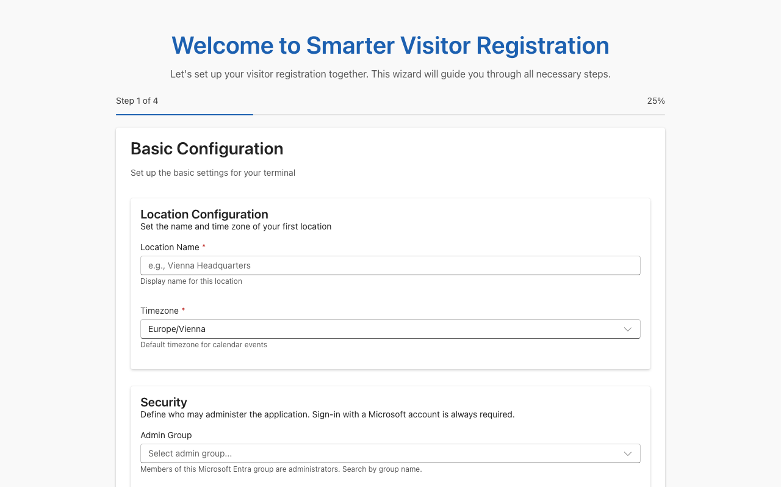Click the 'Security' section title
Viewport: 781px width, 487px height.
point(164,402)
